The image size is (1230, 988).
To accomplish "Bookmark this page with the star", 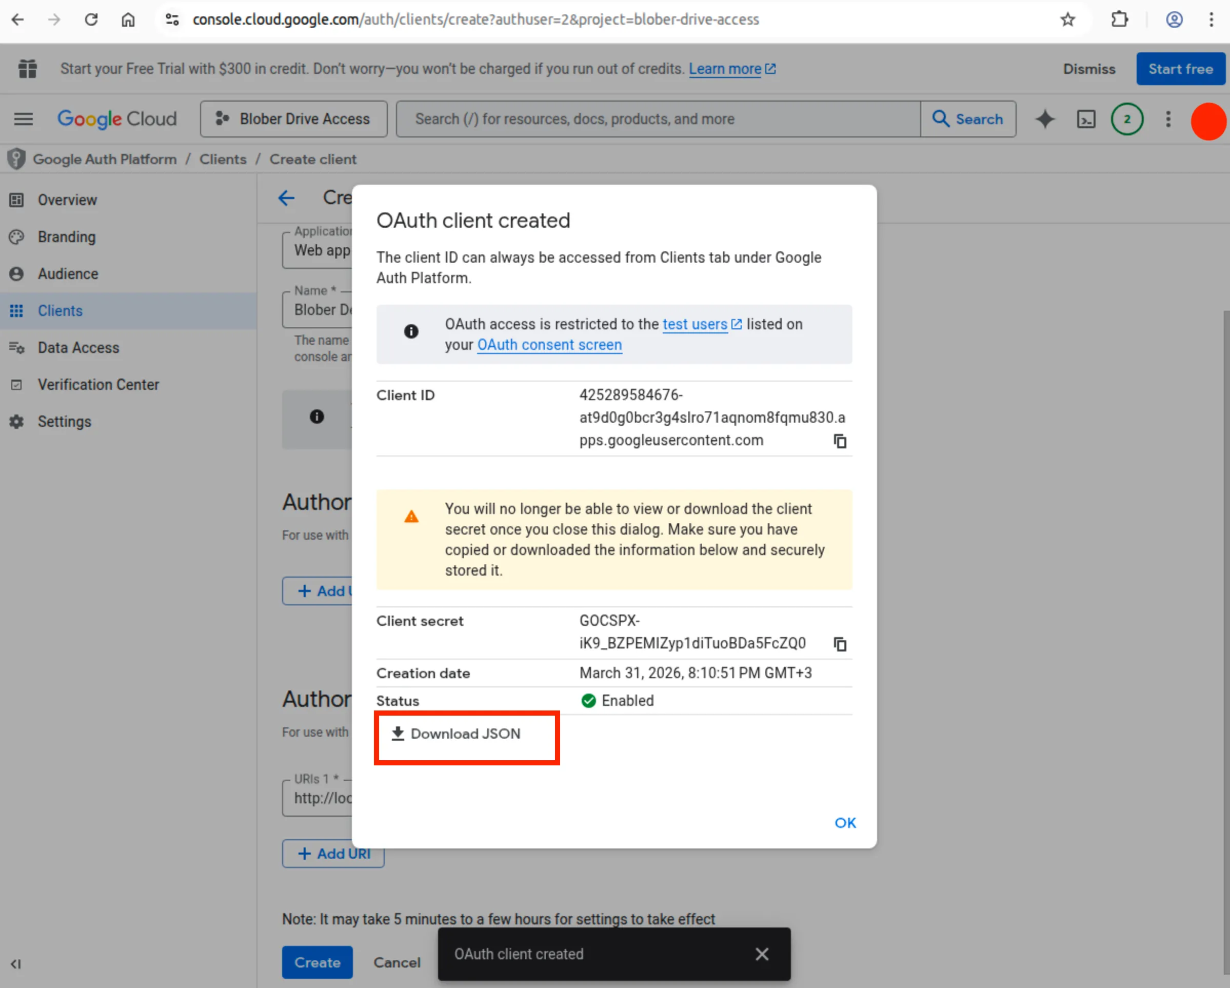I will click(x=1067, y=19).
